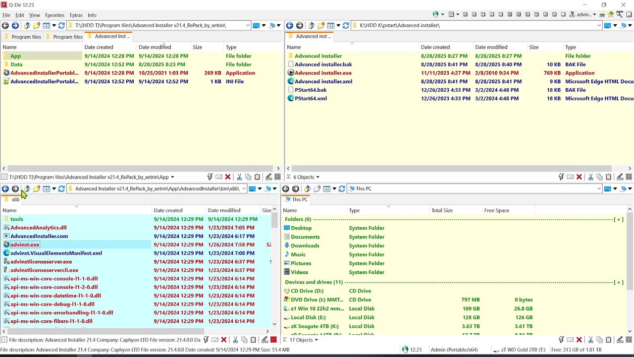This screenshot has height=357, width=634.
Task: Switch to the first Program files tab
Action: [22, 36]
